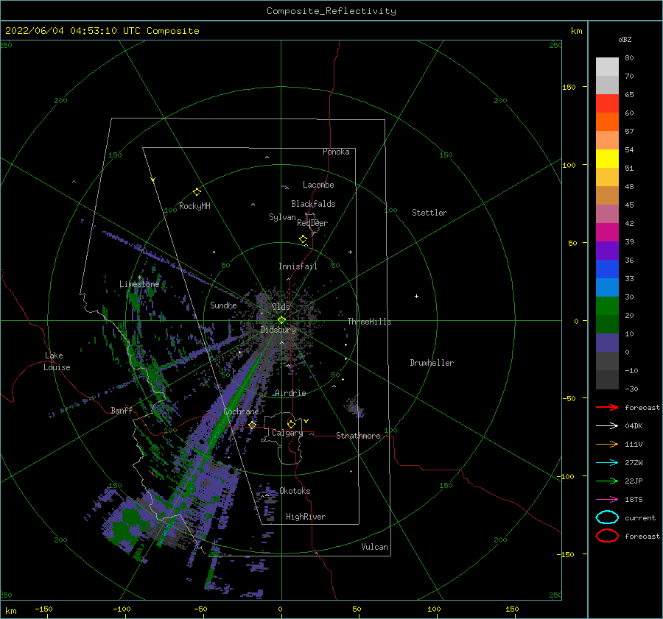The width and height of the screenshot is (663, 619).
Task: Click the yellow diamond marker beside RockyMH
Action: 197,192
